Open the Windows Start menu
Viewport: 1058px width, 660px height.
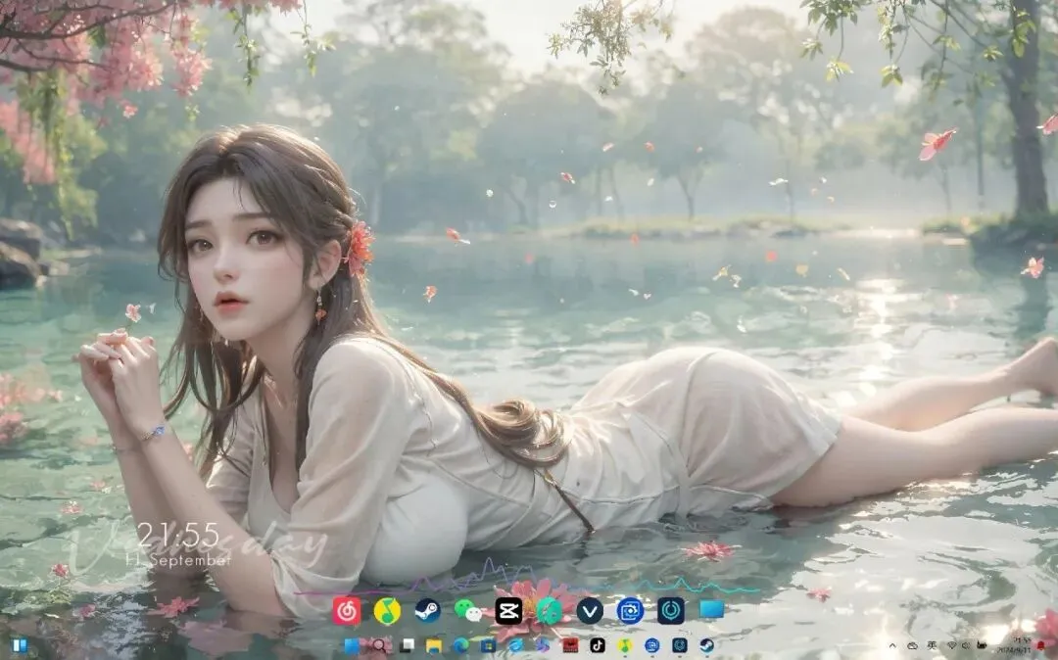click(x=353, y=646)
